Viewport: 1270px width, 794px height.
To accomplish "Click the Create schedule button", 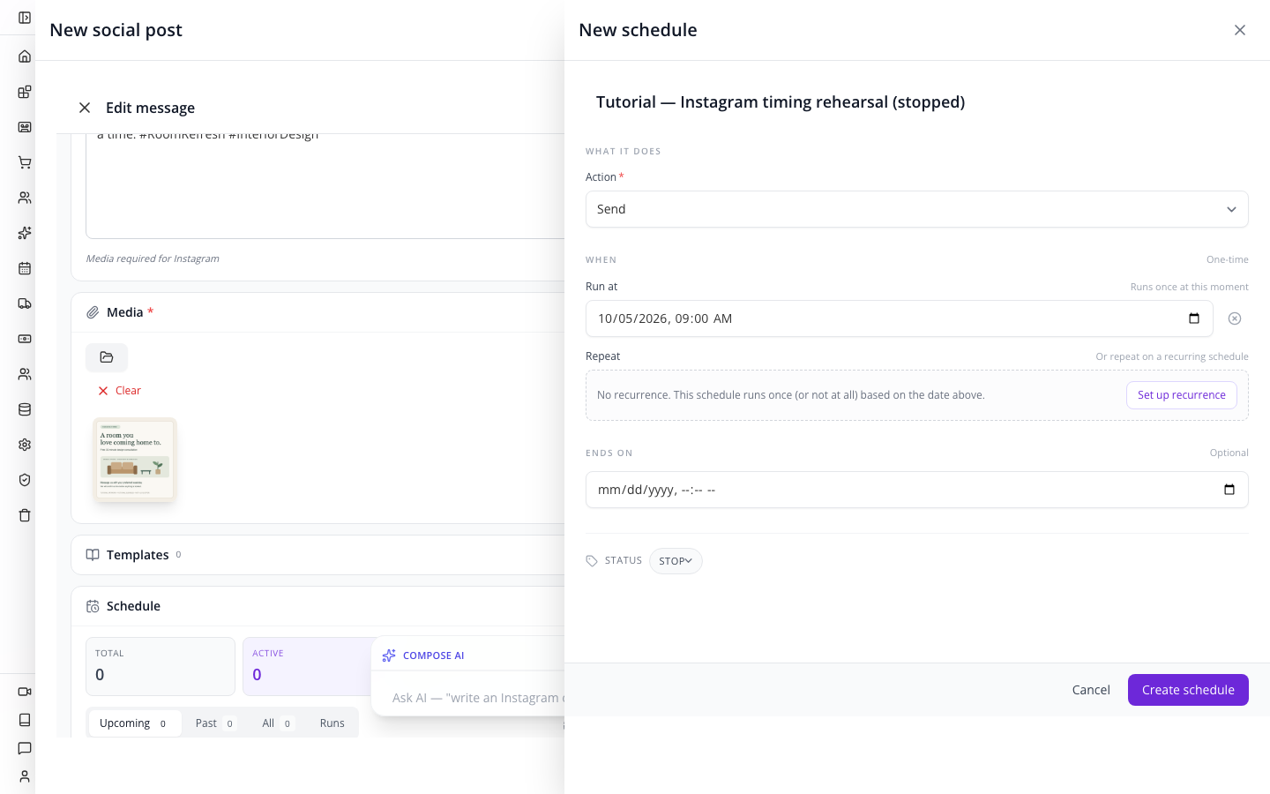I will point(1188,690).
